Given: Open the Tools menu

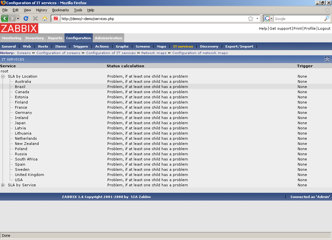Looking at the screenshot, I should (x=78, y=10).
